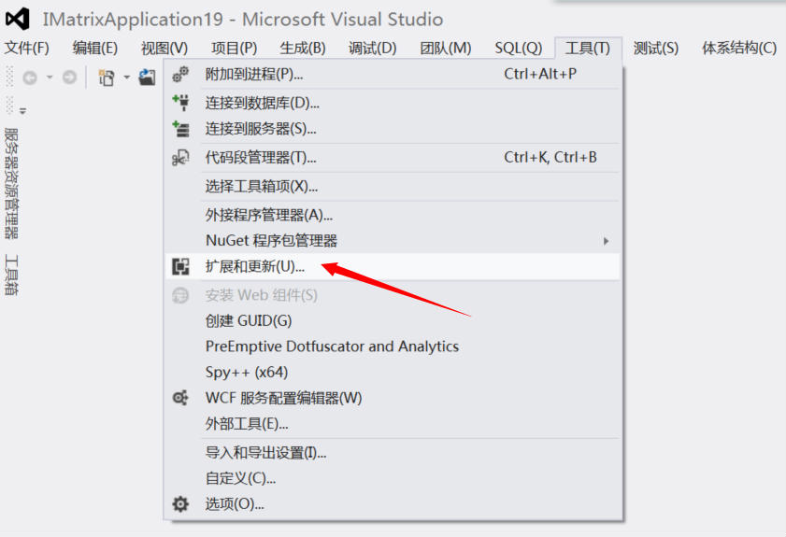Click the navigate backward toolbar icon

click(x=30, y=78)
